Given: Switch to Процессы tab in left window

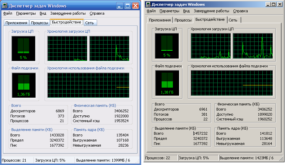Looking at the screenshot, I should pyautogui.click(x=40, y=23).
